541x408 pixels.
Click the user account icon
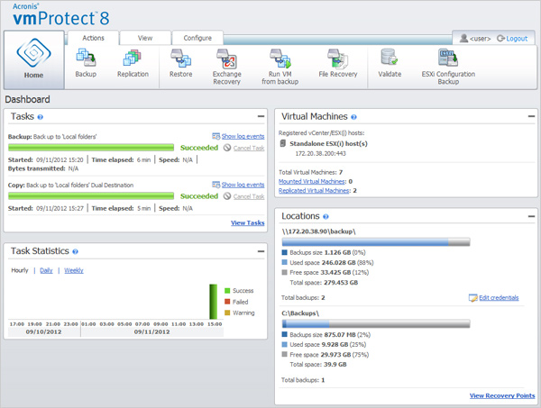click(x=463, y=38)
